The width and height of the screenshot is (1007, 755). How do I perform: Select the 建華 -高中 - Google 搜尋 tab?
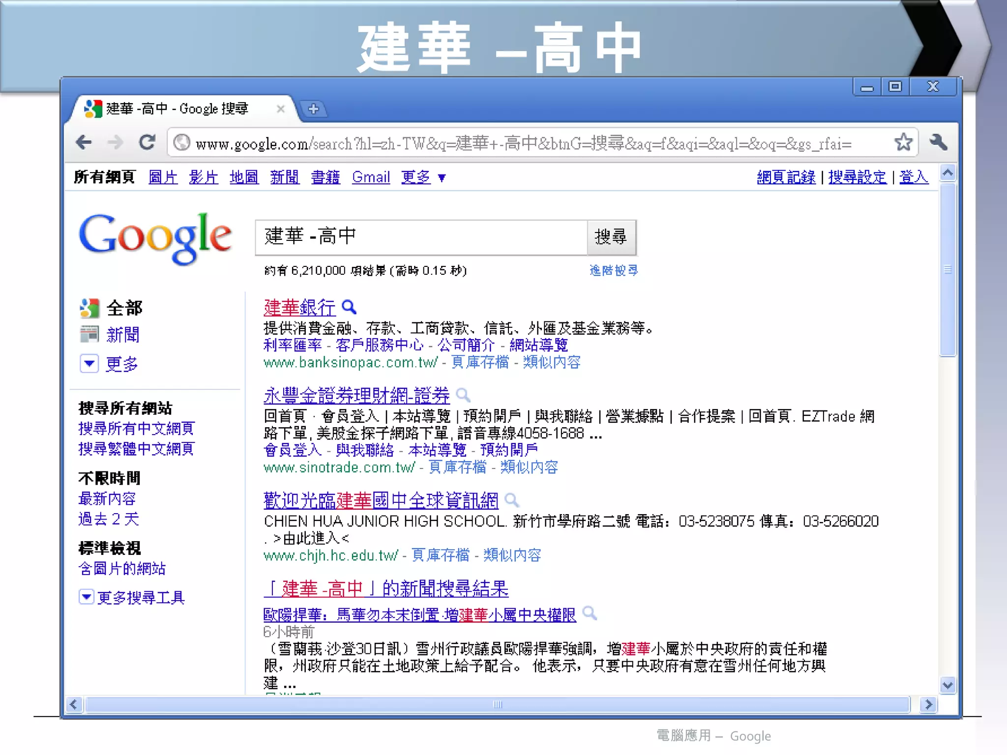(x=182, y=109)
